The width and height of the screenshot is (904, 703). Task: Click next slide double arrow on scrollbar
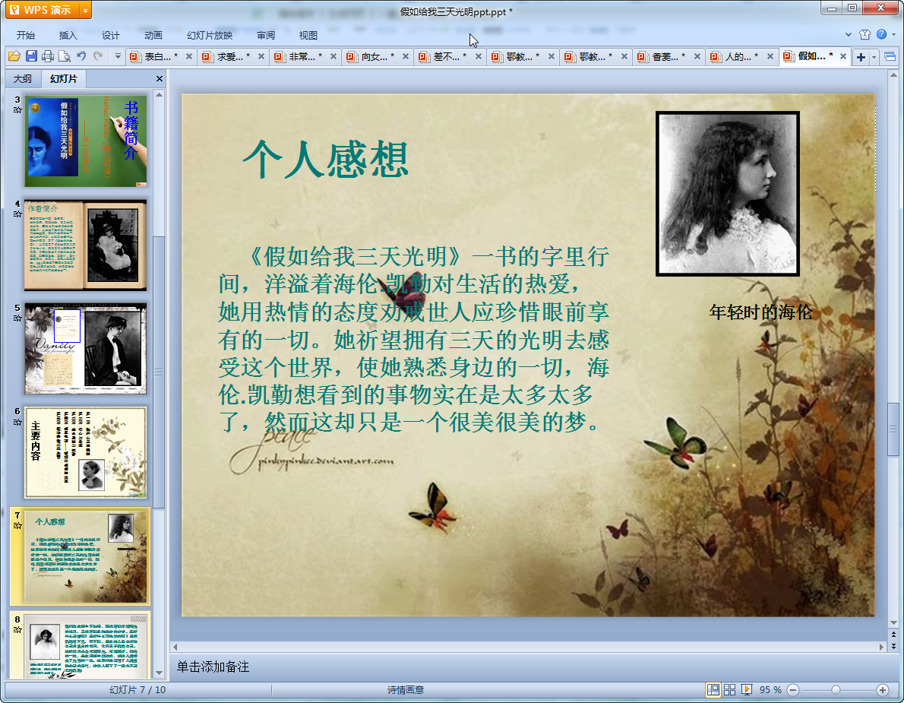coord(893,647)
